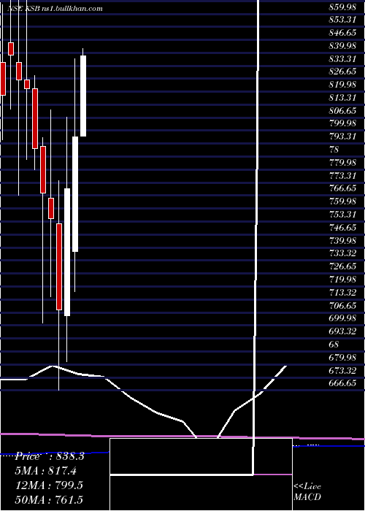Pick the 826.65 axis value
365x511 pixels.
(x=342, y=72)
